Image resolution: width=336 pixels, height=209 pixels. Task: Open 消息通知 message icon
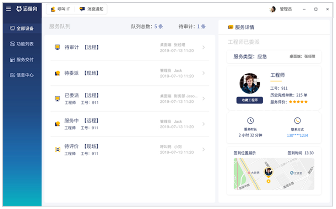[x=82, y=9]
